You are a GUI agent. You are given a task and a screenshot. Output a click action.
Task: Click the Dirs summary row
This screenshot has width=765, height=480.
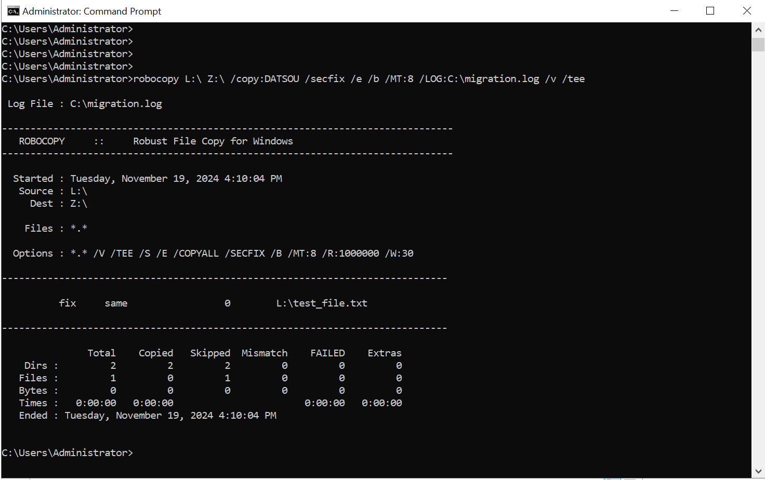coord(208,365)
